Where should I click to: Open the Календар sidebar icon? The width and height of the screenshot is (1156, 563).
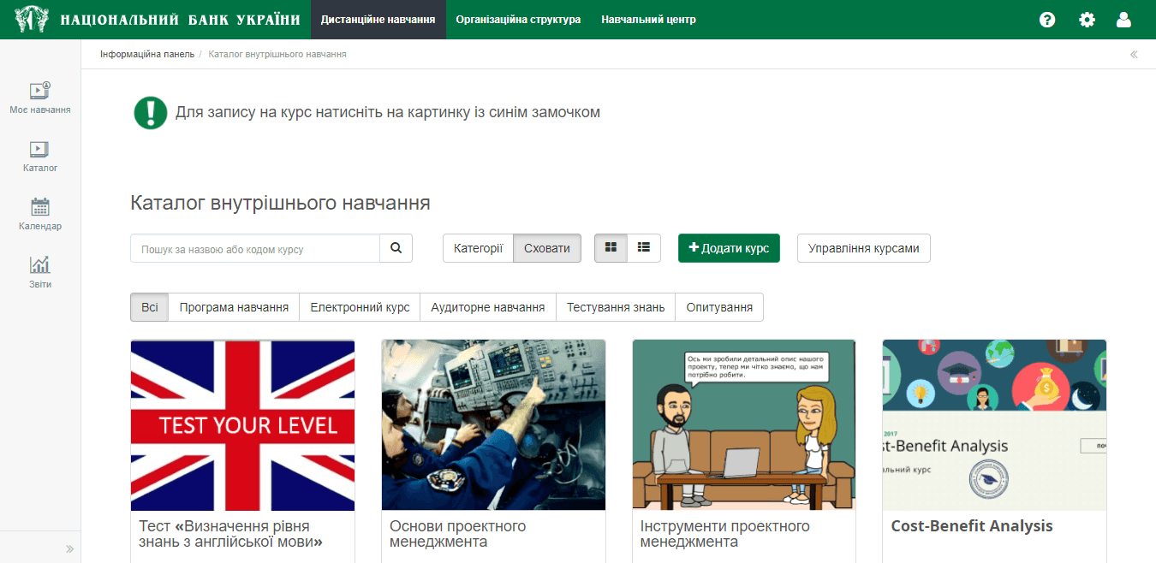click(x=40, y=214)
